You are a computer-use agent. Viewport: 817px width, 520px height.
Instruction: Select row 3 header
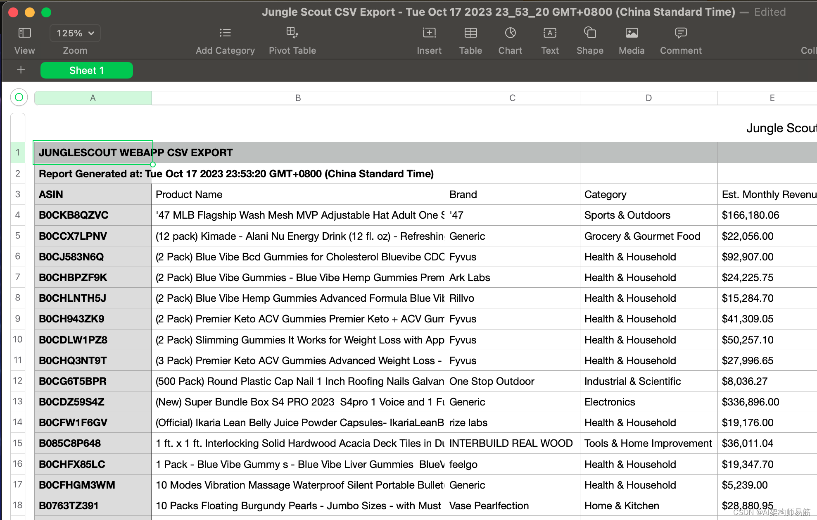coord(18,194)
